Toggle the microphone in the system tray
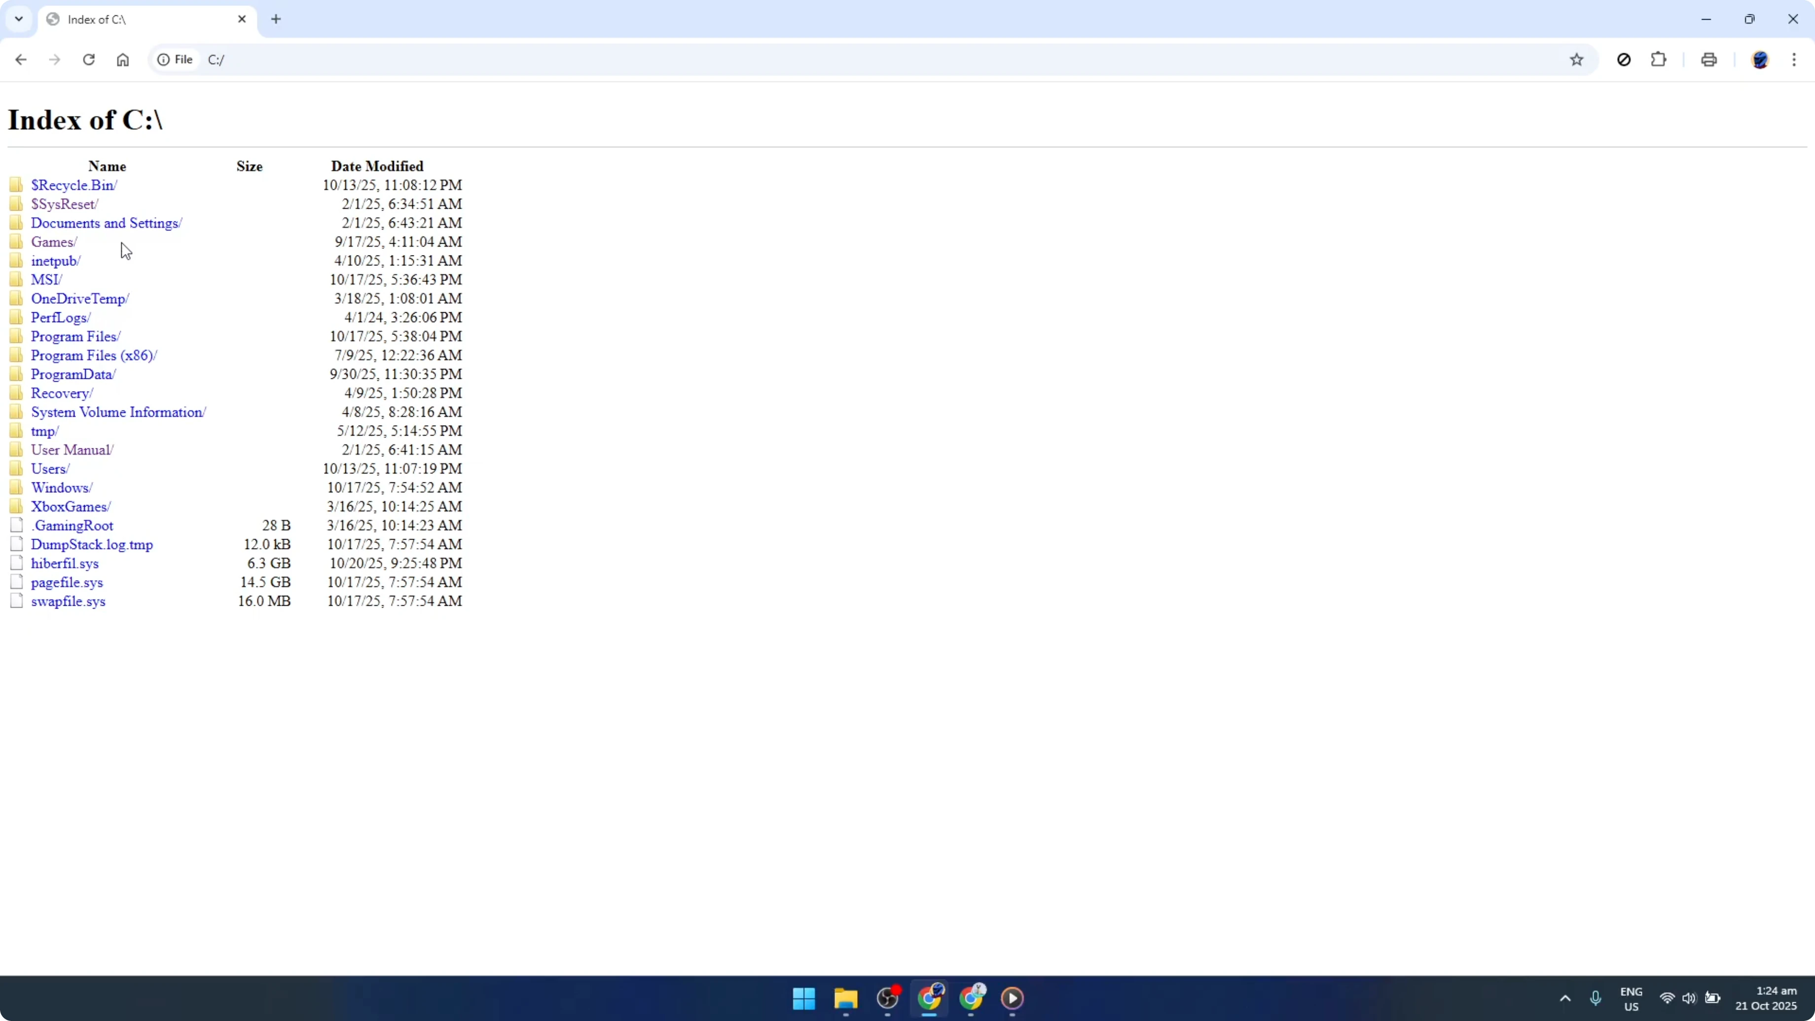 point(1596,998)
